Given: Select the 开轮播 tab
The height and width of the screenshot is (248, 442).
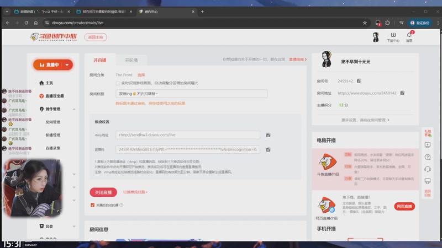Looking at the screenshot, I should click(131, 60).
